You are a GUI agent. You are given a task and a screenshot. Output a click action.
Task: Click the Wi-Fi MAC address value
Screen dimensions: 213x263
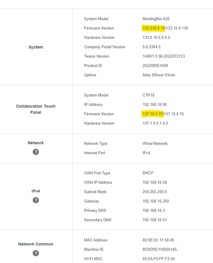(x=159, y=259)
